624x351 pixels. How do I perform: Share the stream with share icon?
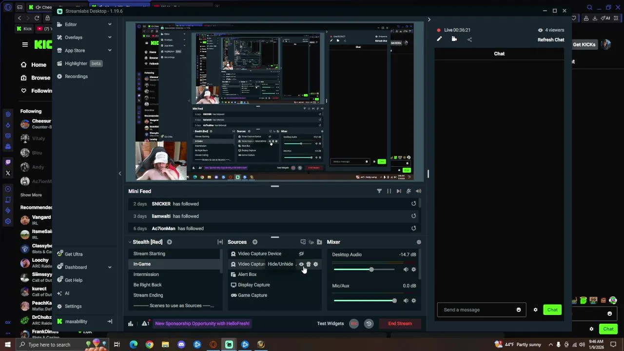(x=469, y=39)
